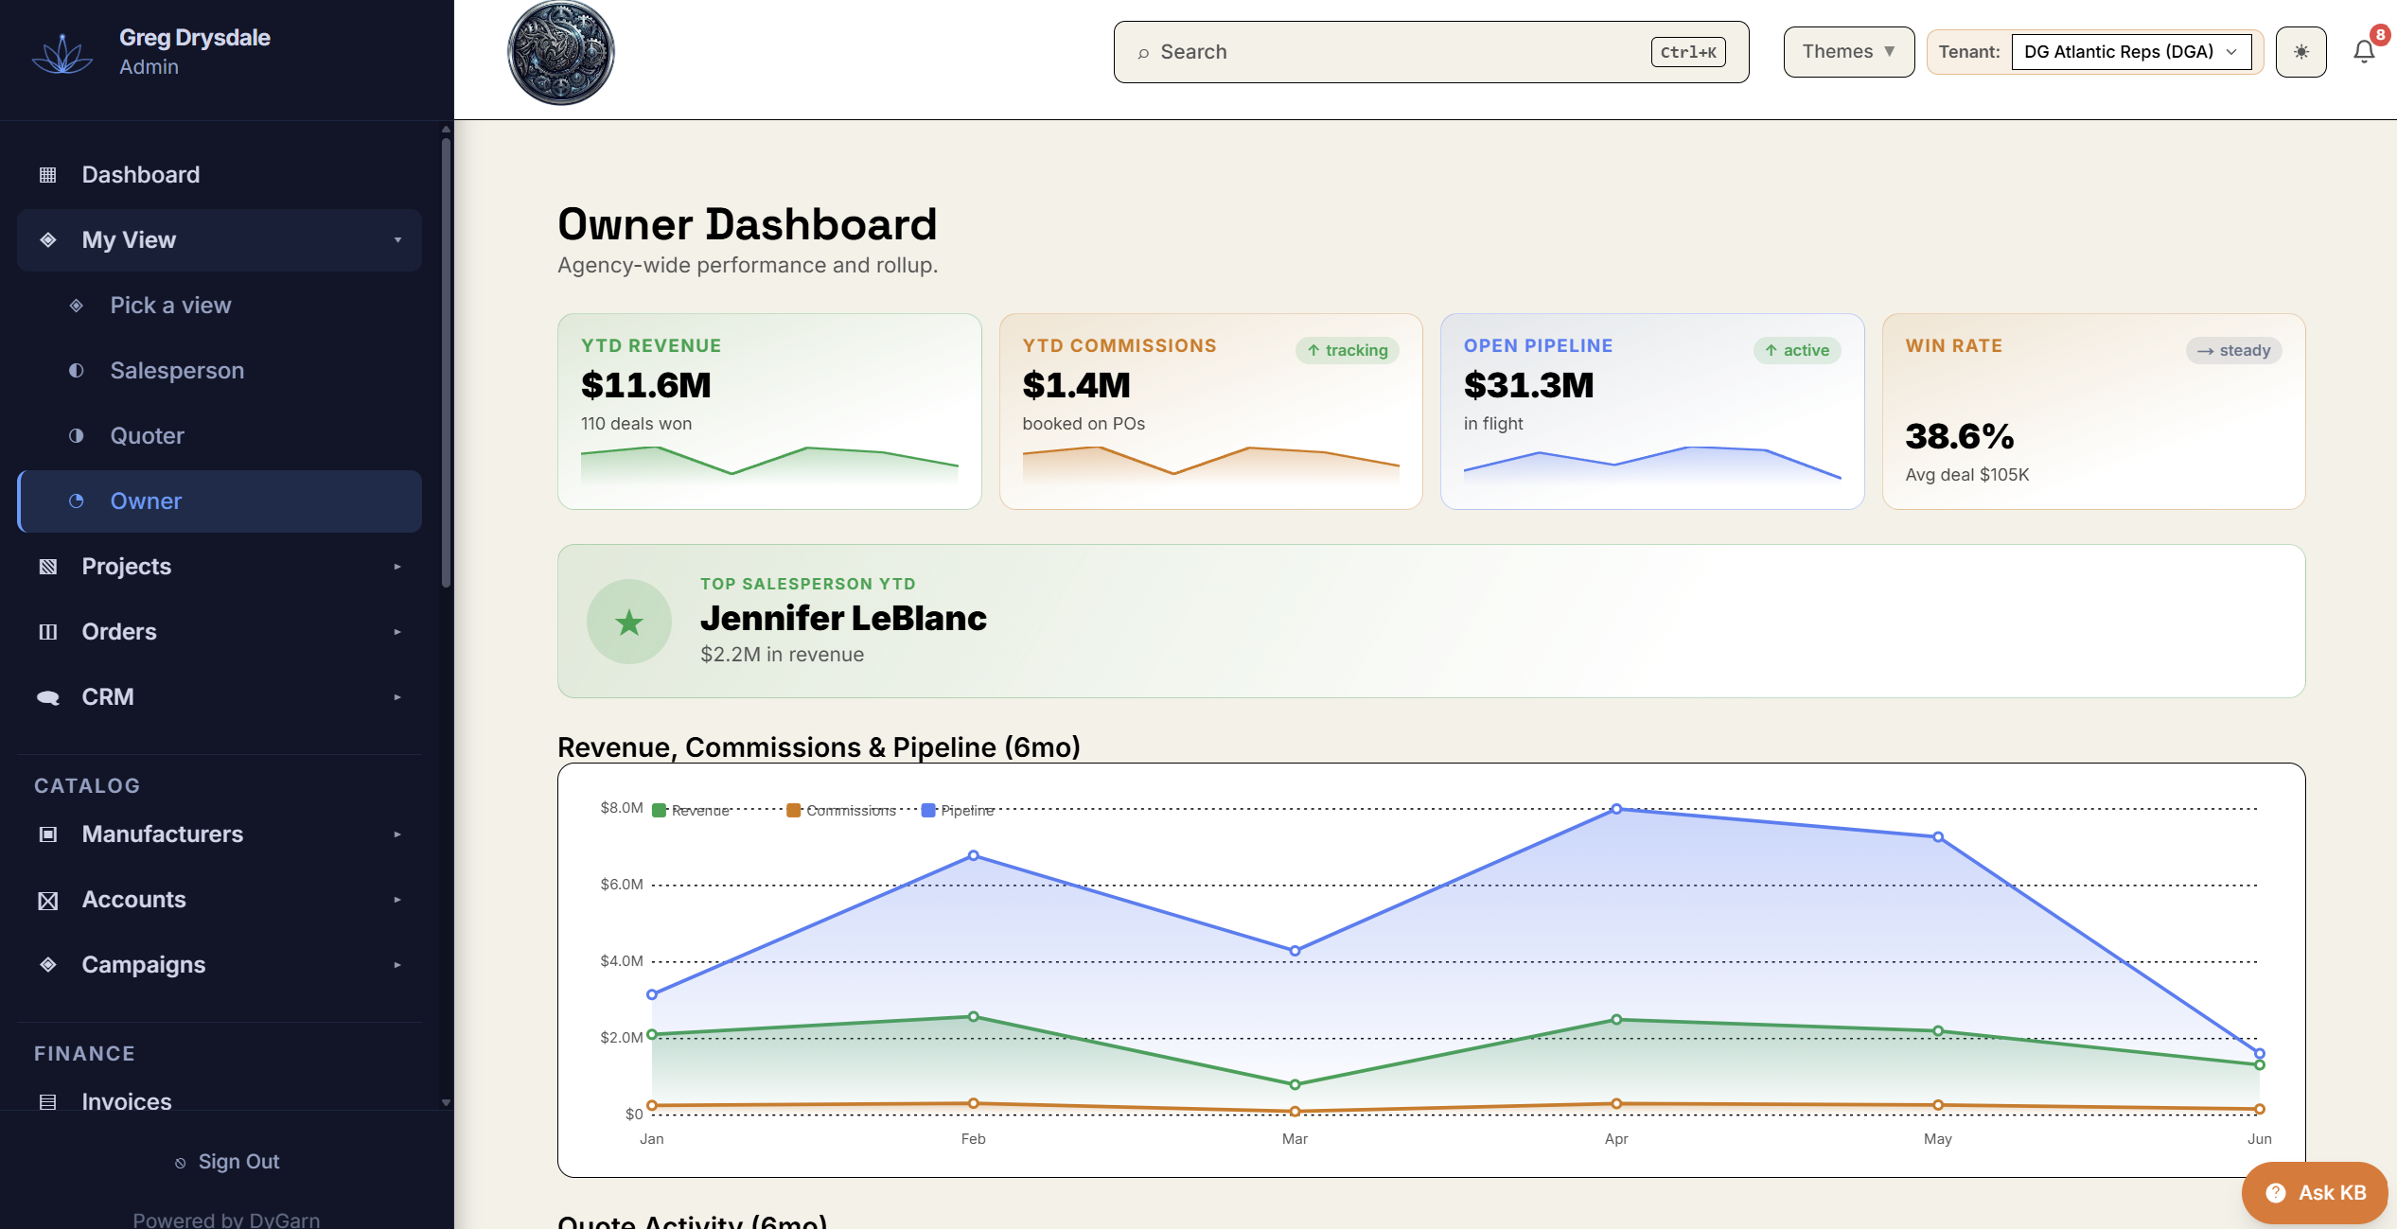Expand the Projects submenu arrow
Viewport: 2397px width, 1229px height.
tap(397, 567)
